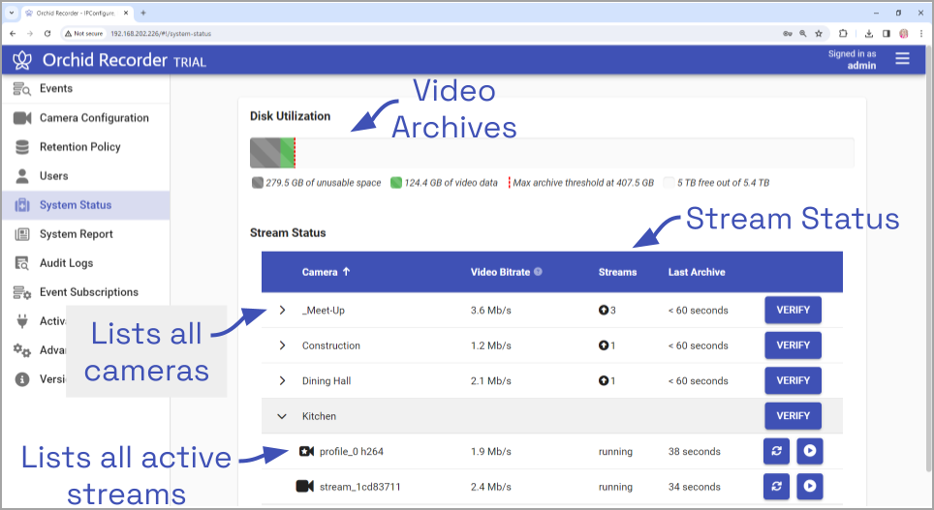Click refresh icon for profile_0 h264 stream
Viewport: 934px width, 510px height.
[776, 452]
